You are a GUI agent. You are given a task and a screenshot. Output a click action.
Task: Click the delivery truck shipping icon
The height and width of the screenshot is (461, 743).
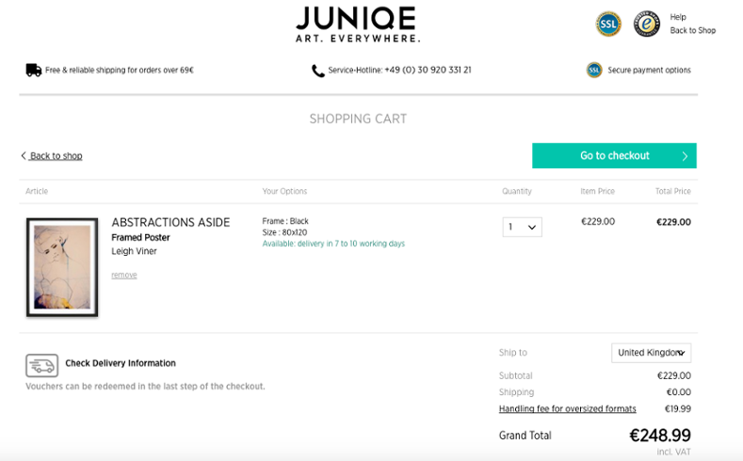pos(34,70)
